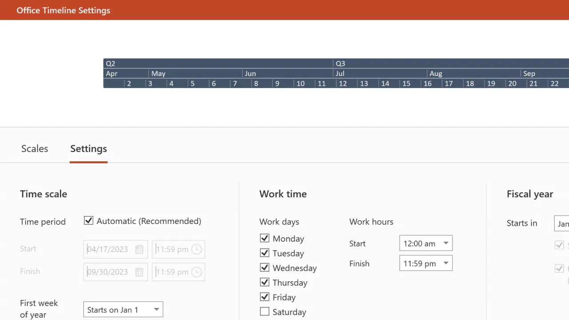The image size is (569, 320).
Task: Toggle the Tuesday work day checkbox
Action: pyautogui.click(x=264, y=253)
